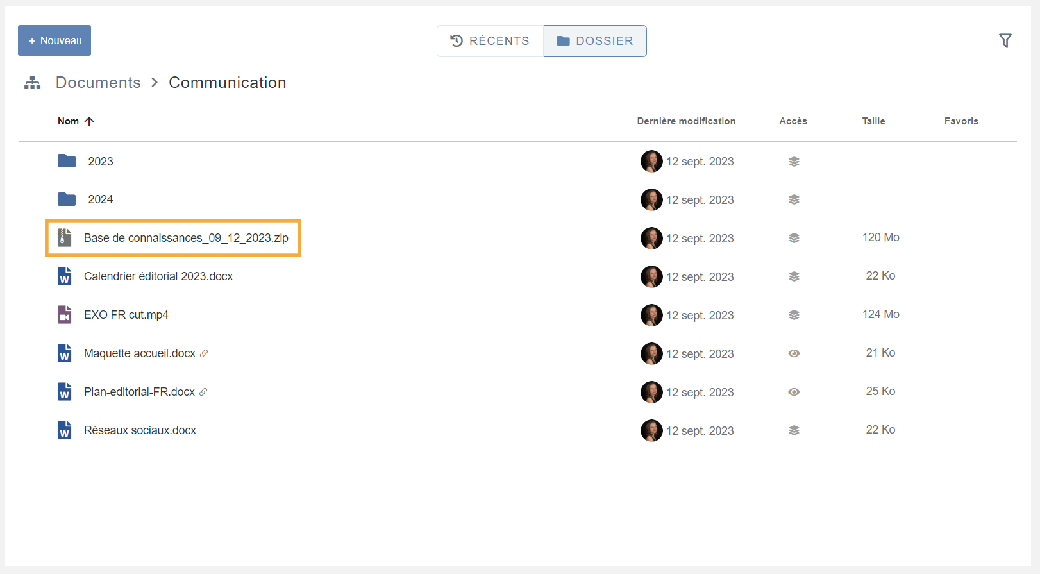Click the author avatar on EXO FR cut.mp4 row
Screen dimensions: 1040x574
pyautogui.click(x=651, y=315)
